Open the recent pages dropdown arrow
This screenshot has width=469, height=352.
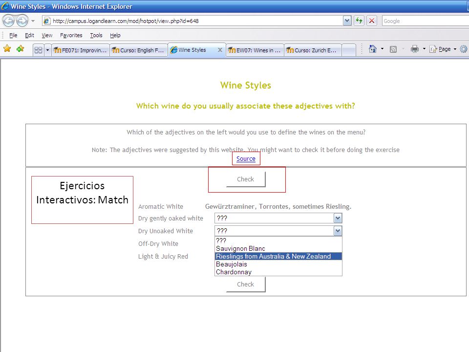point(33,21)
